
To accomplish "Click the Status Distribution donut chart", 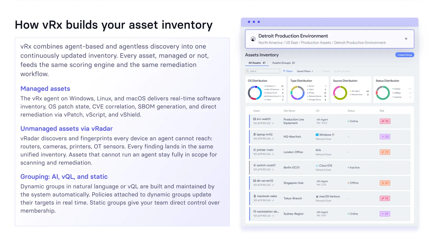I will [x=383, y=93].
